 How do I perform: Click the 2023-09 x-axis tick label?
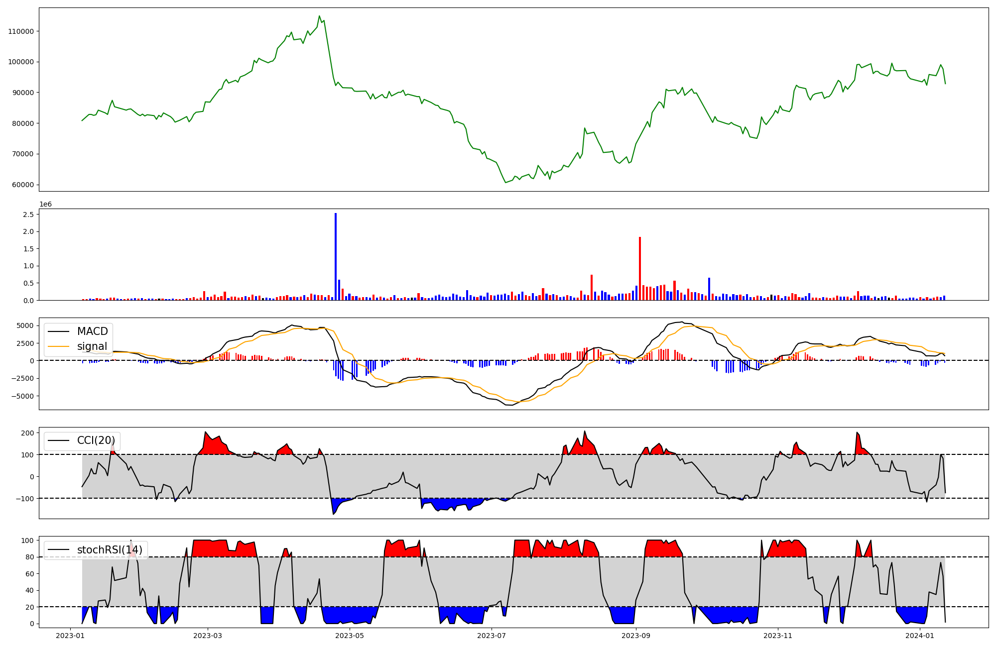(636, 636)
